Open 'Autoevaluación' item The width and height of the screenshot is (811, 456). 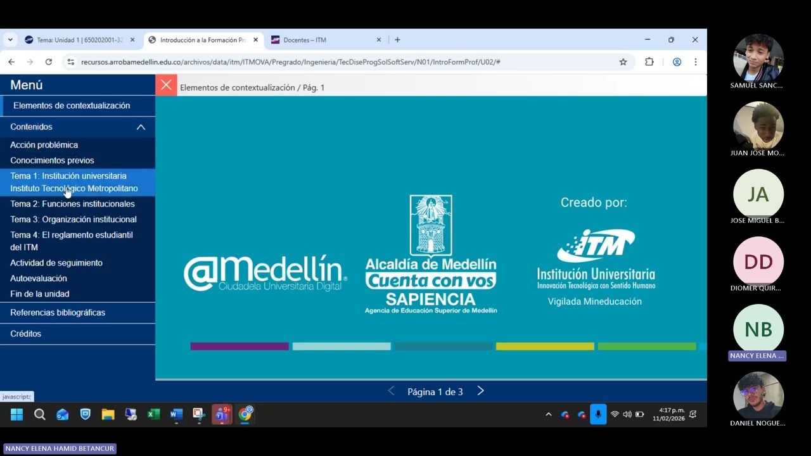tap(38, 278)
